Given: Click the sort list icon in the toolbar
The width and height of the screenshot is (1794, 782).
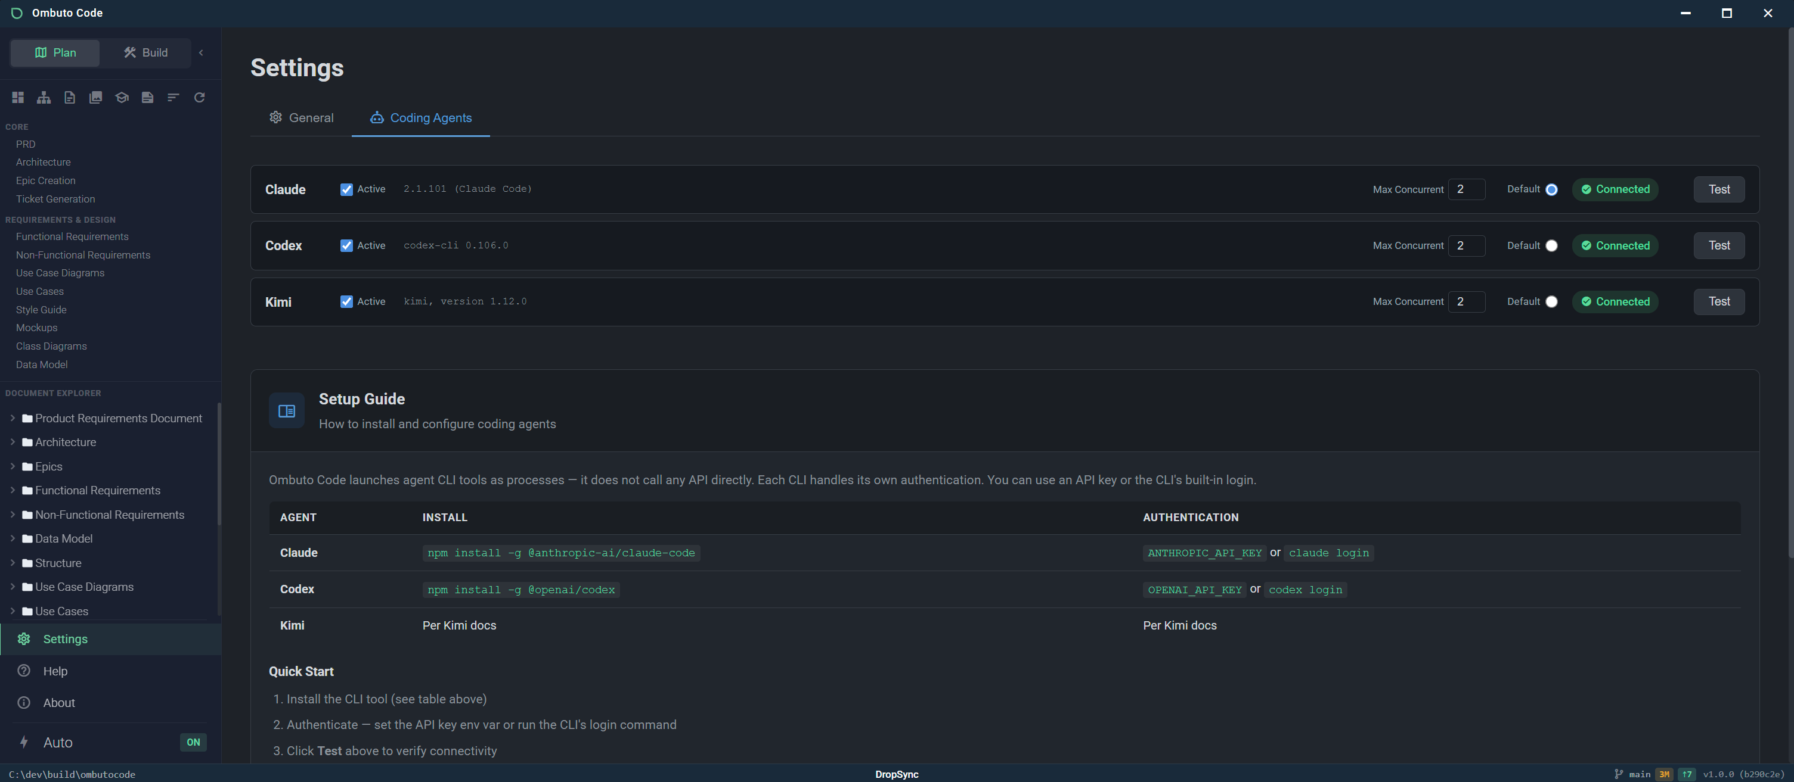Looking at the screenshot, I should (x=173, y=98).
